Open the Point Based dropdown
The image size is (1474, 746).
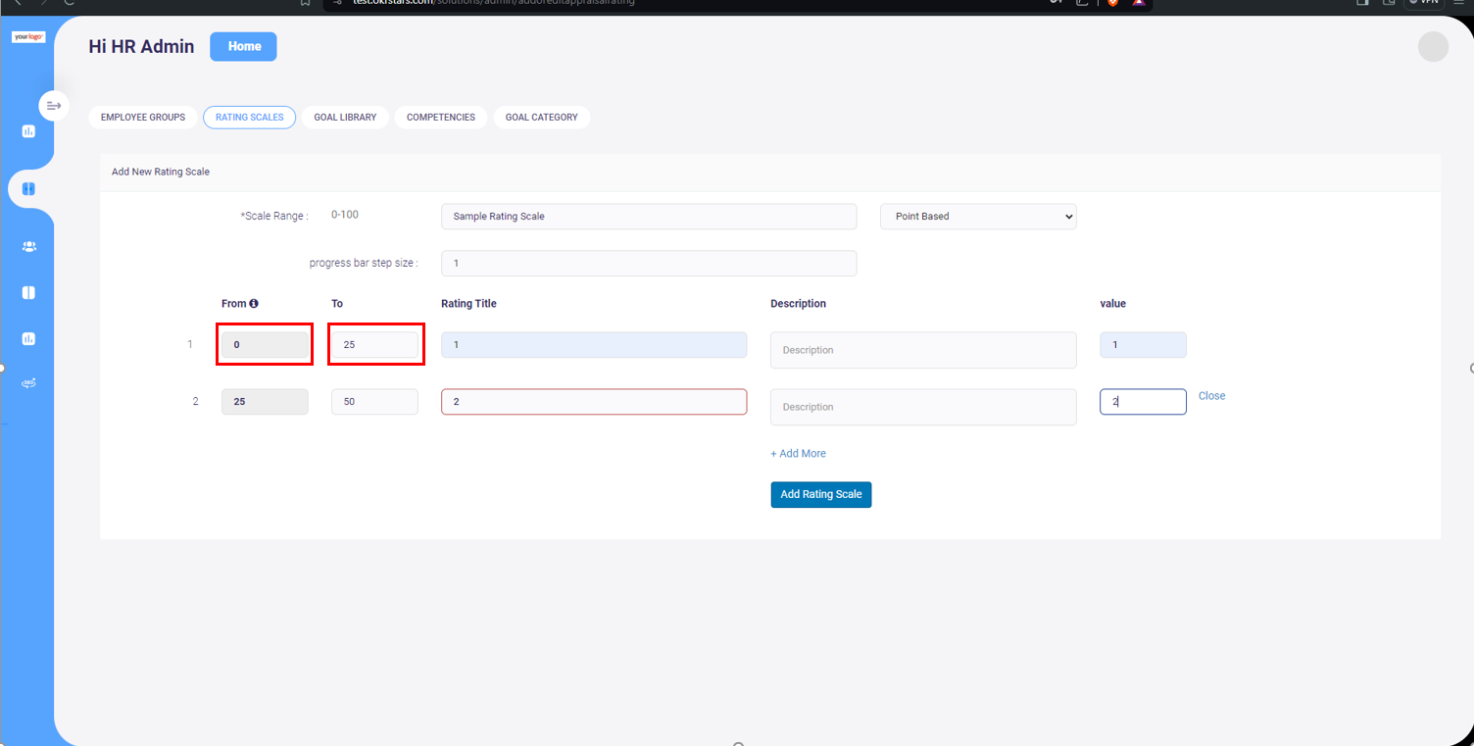pos(978,217)
